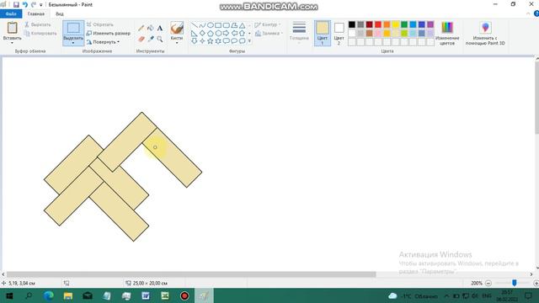Open Microsoft Edge from taskbar
The width and height of the screenshot is (539, 303).
click(x=49, y=295)
